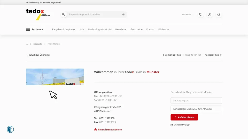Click the search magnifier icon

64,14
